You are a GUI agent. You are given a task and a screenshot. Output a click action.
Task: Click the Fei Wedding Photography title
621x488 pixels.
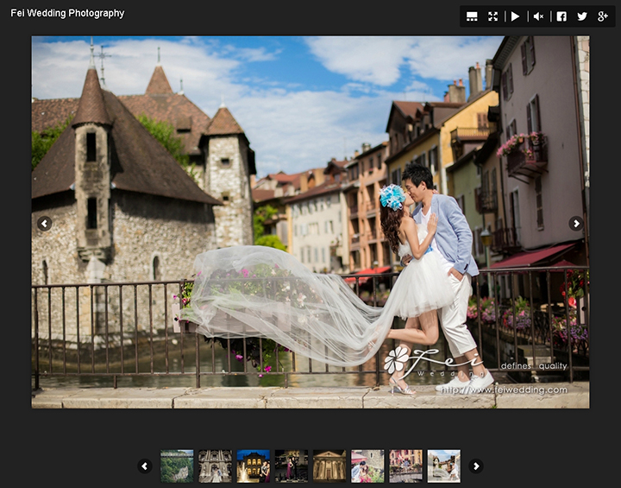pyautogui.click(x=67, y=14)
